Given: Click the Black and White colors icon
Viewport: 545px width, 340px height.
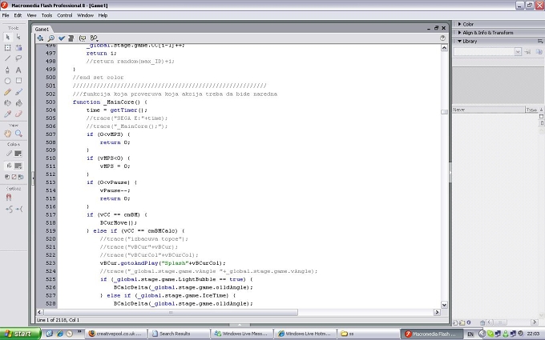Looking at the screenshot, I should tap(7, 177).
